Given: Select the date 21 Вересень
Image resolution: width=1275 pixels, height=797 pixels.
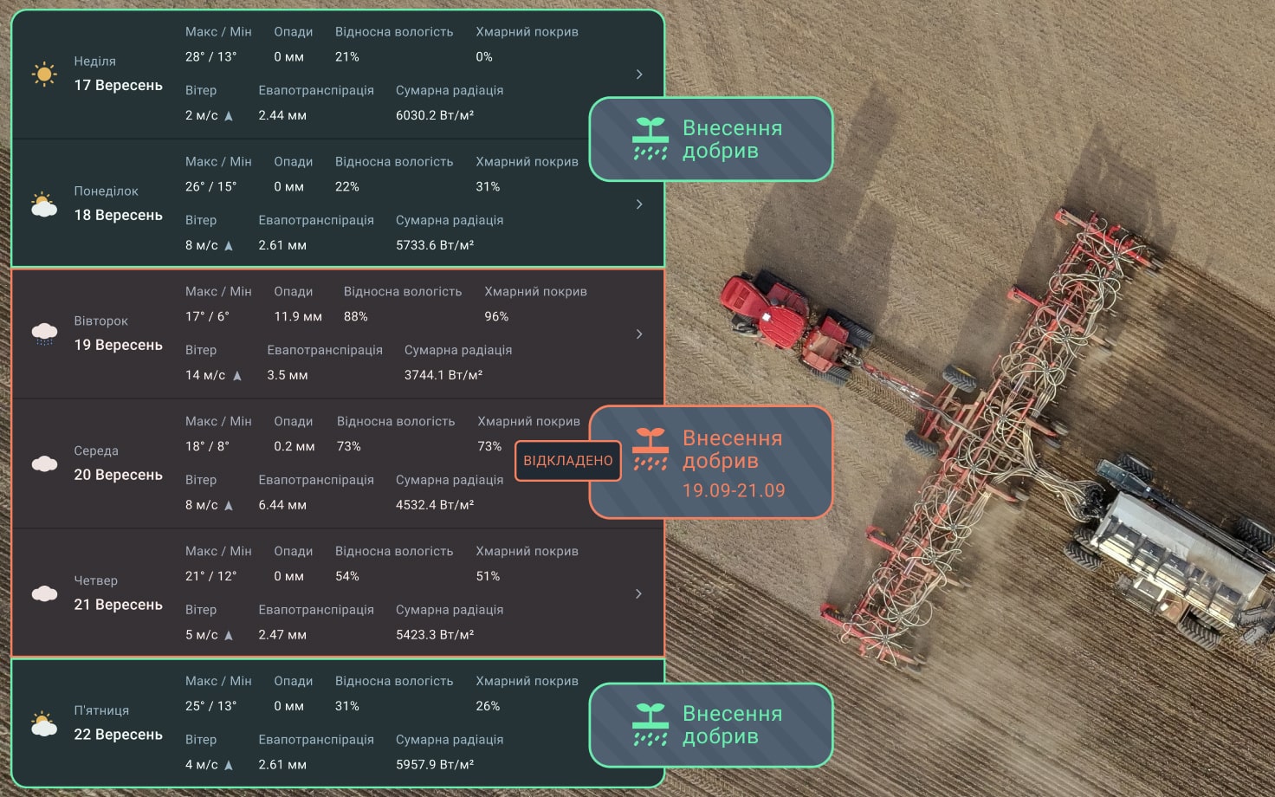Looking at the screenshot, I should [x=118, y=605].
